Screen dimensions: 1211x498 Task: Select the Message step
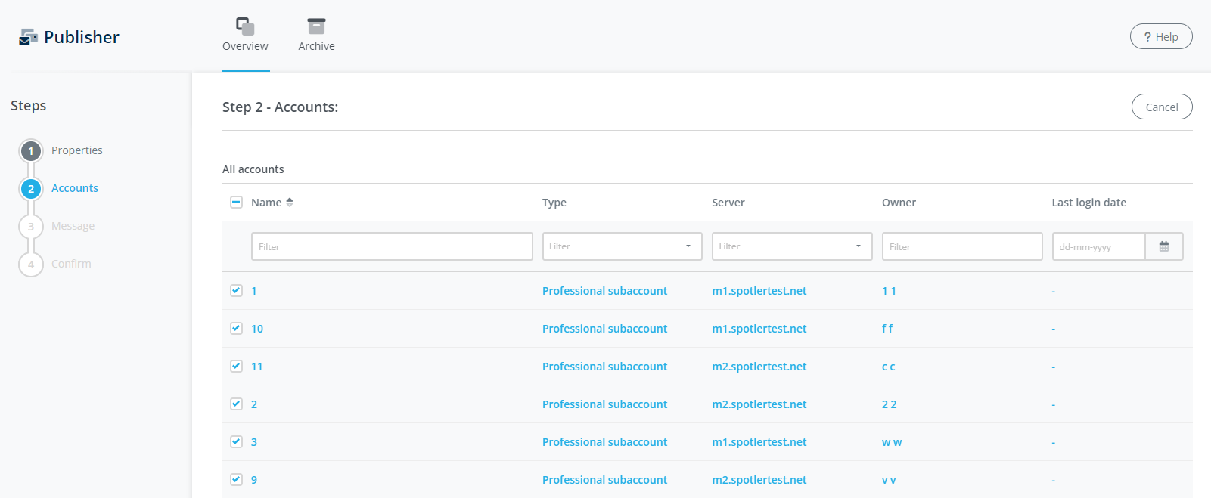click(x=73, y=226)
